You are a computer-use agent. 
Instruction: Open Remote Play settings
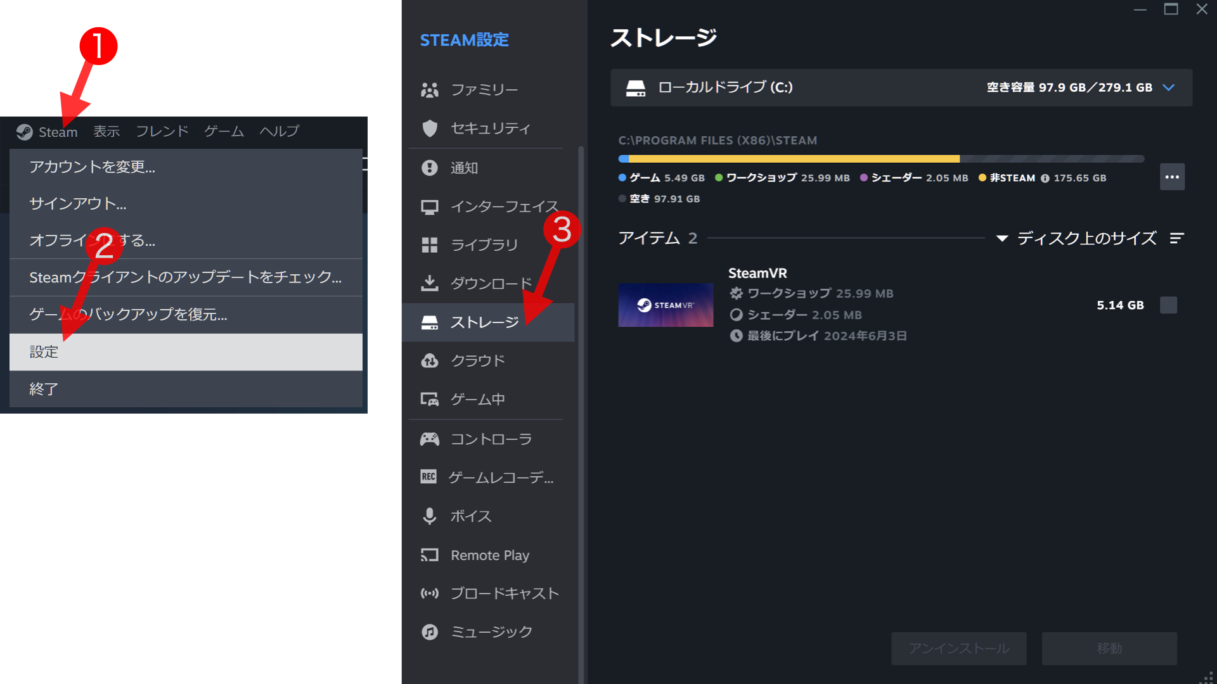coord(489,555)
